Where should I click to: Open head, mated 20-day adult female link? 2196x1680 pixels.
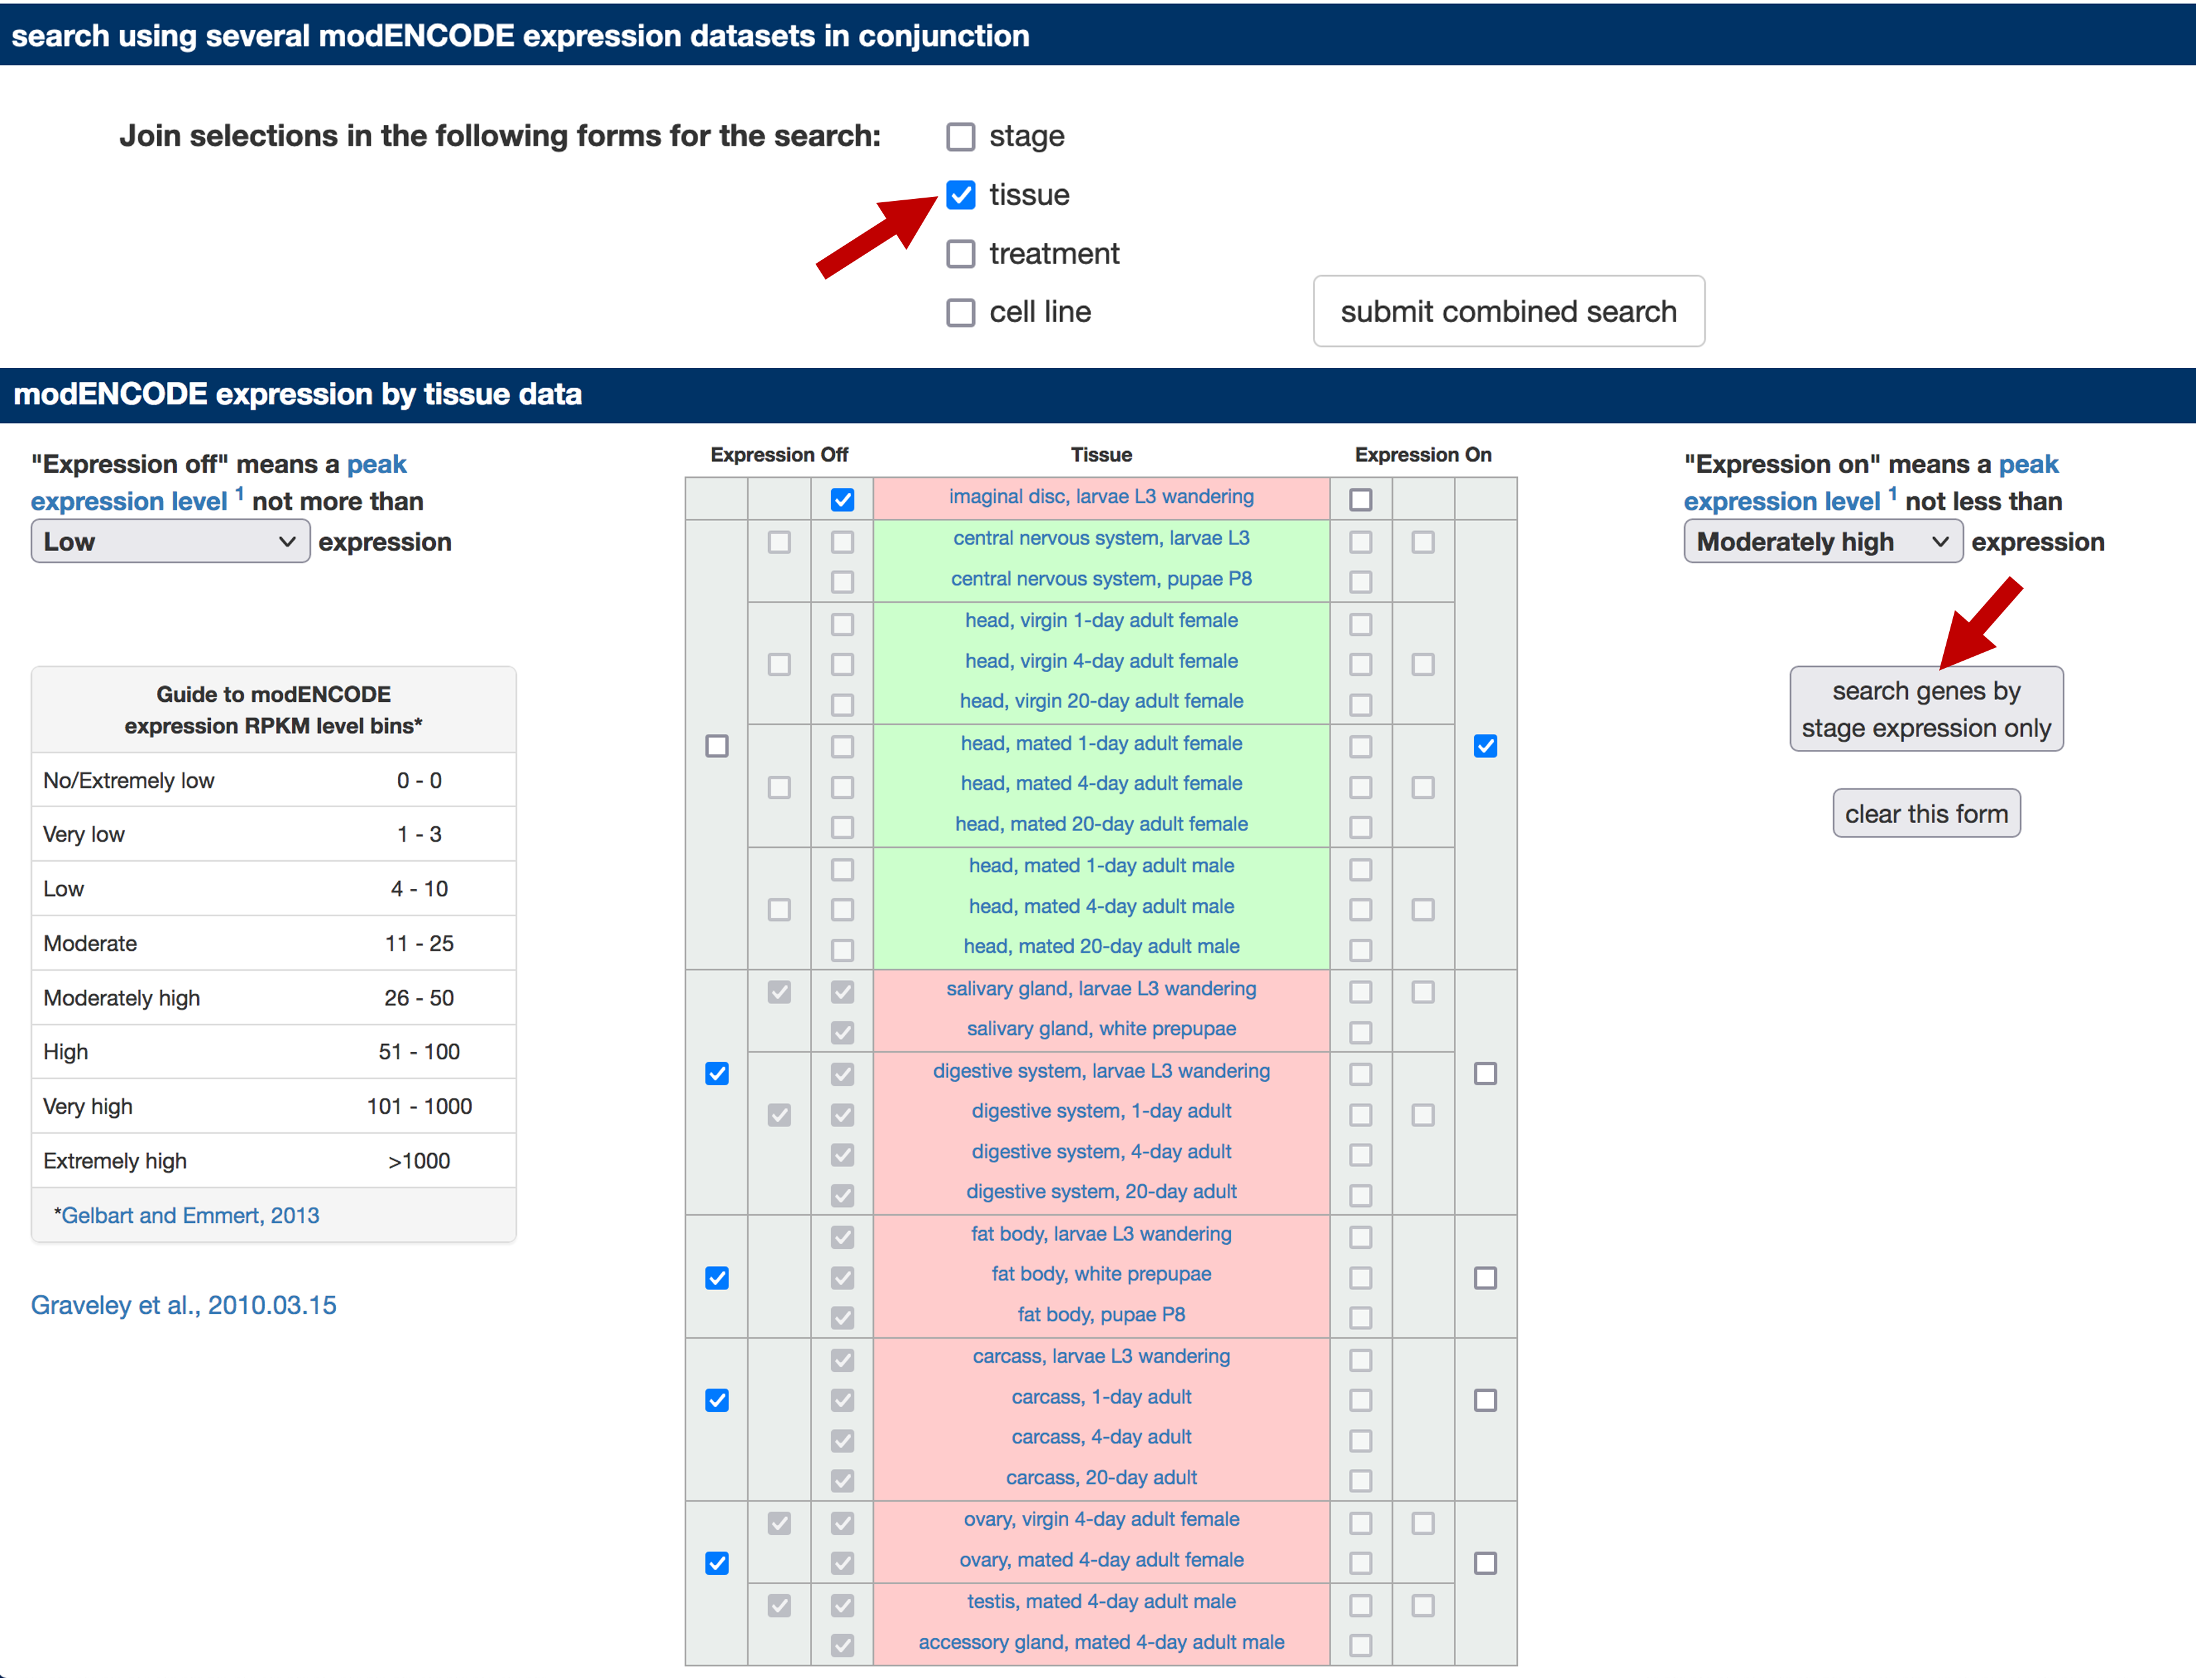click(1101, 824)
